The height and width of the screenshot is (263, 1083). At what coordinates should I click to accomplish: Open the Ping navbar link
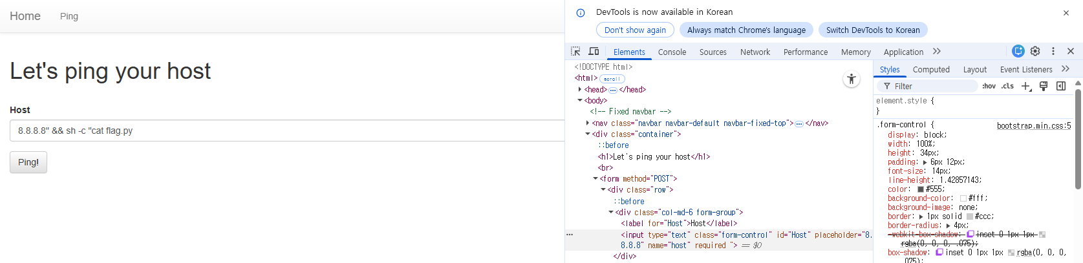(x=69, y=16)
